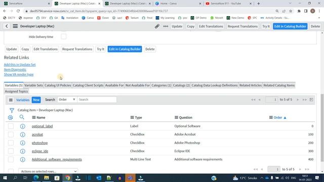
Task: Click the Windows Start button
Action: (x=5, y=178)
